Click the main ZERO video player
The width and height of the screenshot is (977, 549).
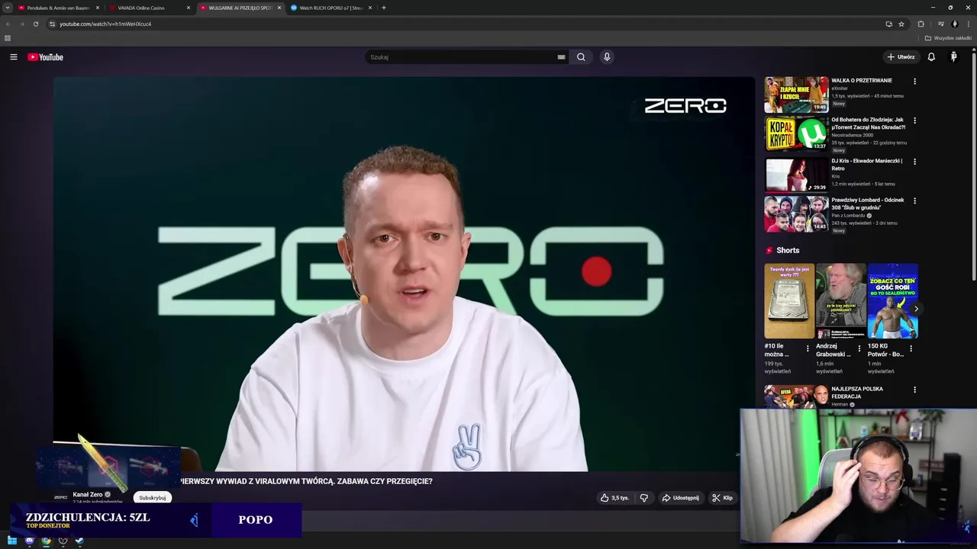(404, 274)
